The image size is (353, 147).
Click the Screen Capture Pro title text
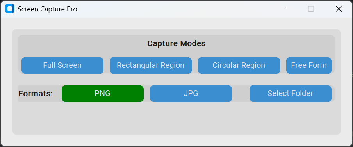point(47,9)
